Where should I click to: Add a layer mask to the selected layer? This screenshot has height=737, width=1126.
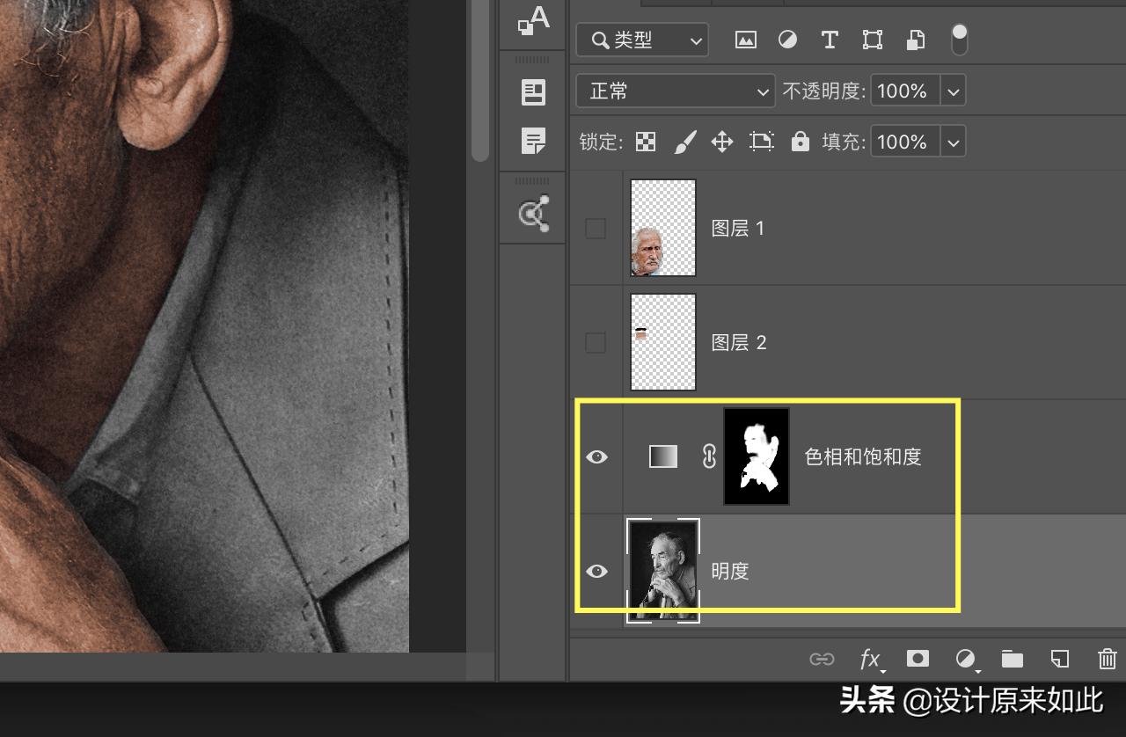[x=918, y=659]
